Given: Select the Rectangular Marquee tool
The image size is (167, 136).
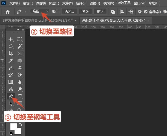Looking at the screenshot, I should click(20, 39).
